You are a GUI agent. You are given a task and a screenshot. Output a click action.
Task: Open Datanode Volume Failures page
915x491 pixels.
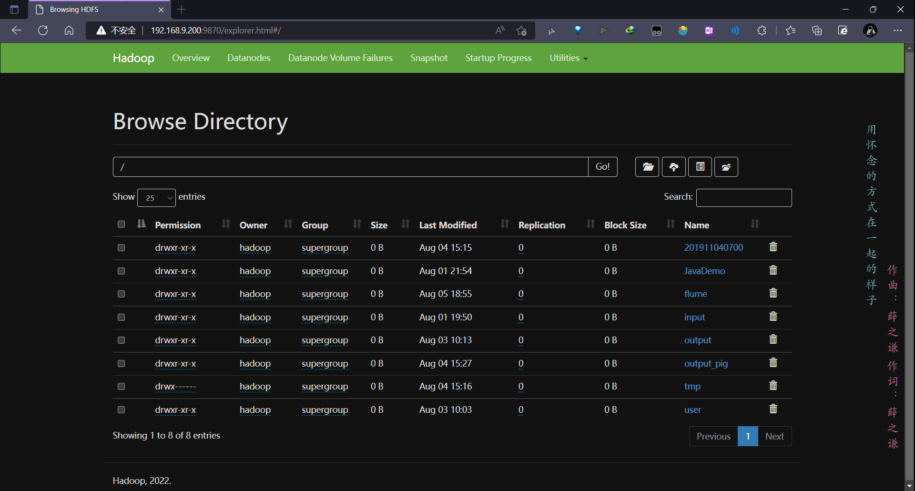tap(340, 58)
